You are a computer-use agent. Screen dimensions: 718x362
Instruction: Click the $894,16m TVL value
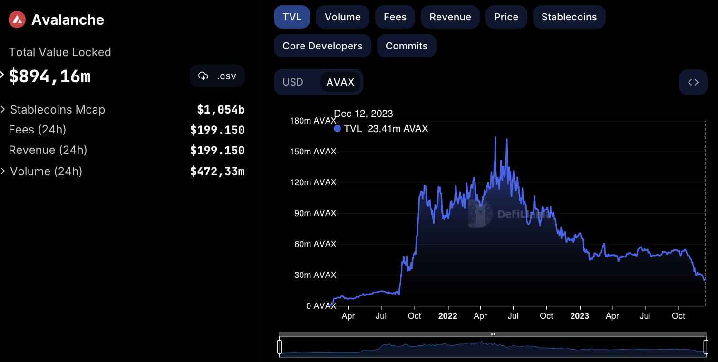[x=49, y=76]
